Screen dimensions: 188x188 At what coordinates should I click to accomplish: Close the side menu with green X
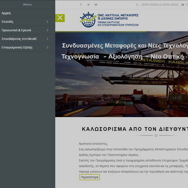[x=60, y=18]
